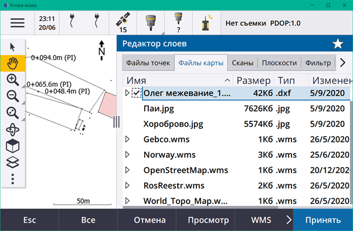Select the OpenStreetMap.wms file name
Image resolution: width=353 pixels, height=231 pixels.
coord(186,170)
